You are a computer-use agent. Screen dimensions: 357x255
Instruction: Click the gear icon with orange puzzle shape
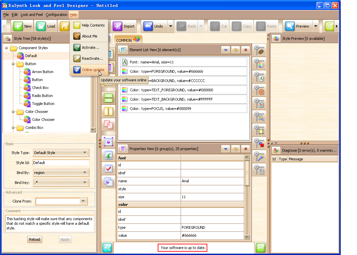click(259, 90)
